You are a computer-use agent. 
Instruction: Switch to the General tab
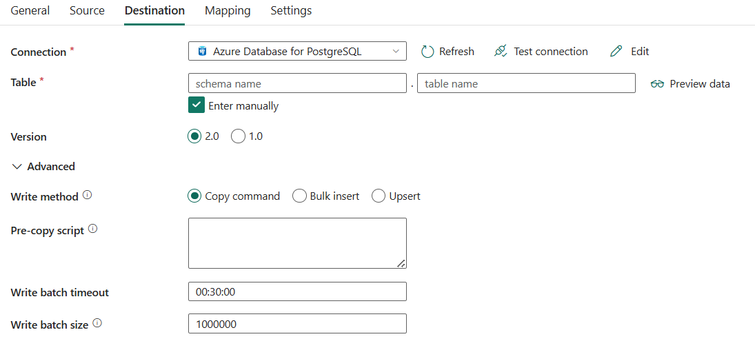click(30, 10)
